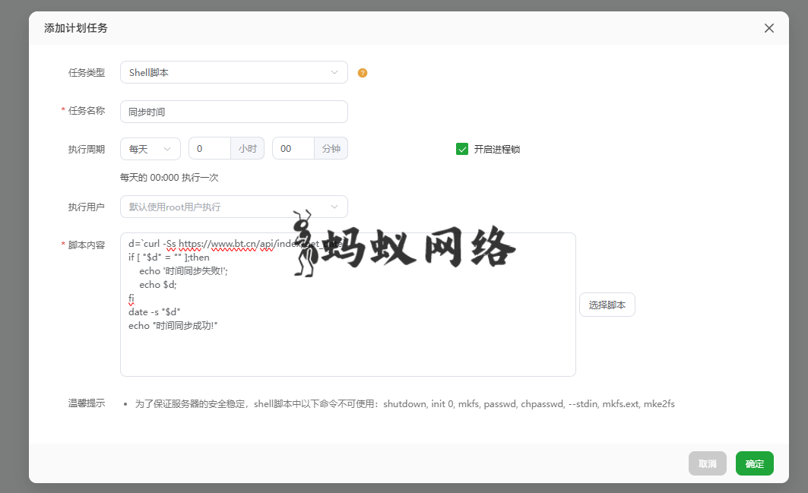Toggle the 开启进程锁 checkbox
This screenshot has width=808, height=493.
click(x=462, y=149)
